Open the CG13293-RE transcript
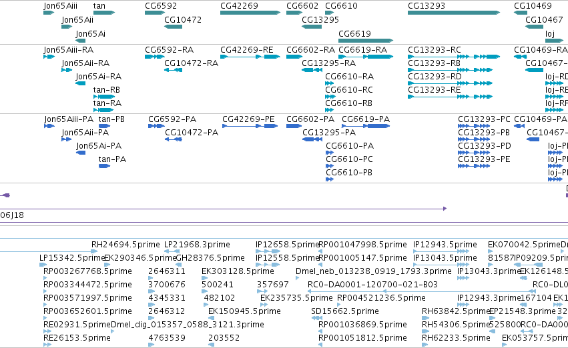This screenshot has height=348, width=568. tap(435, 90)
